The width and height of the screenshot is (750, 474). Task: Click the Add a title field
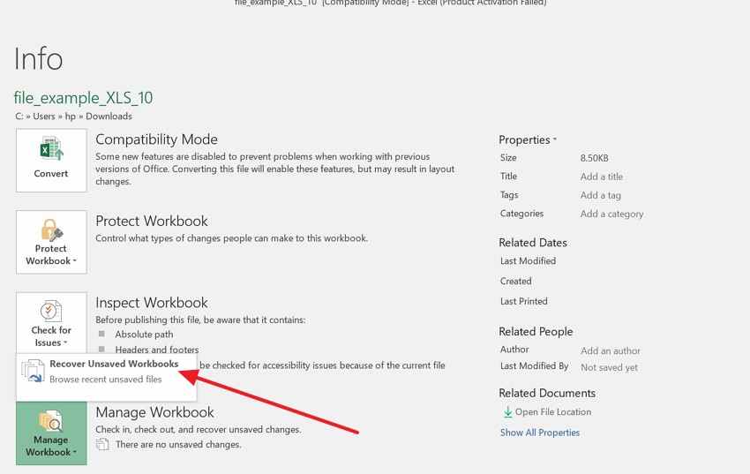pyautogui.click(x=601, y=177)
